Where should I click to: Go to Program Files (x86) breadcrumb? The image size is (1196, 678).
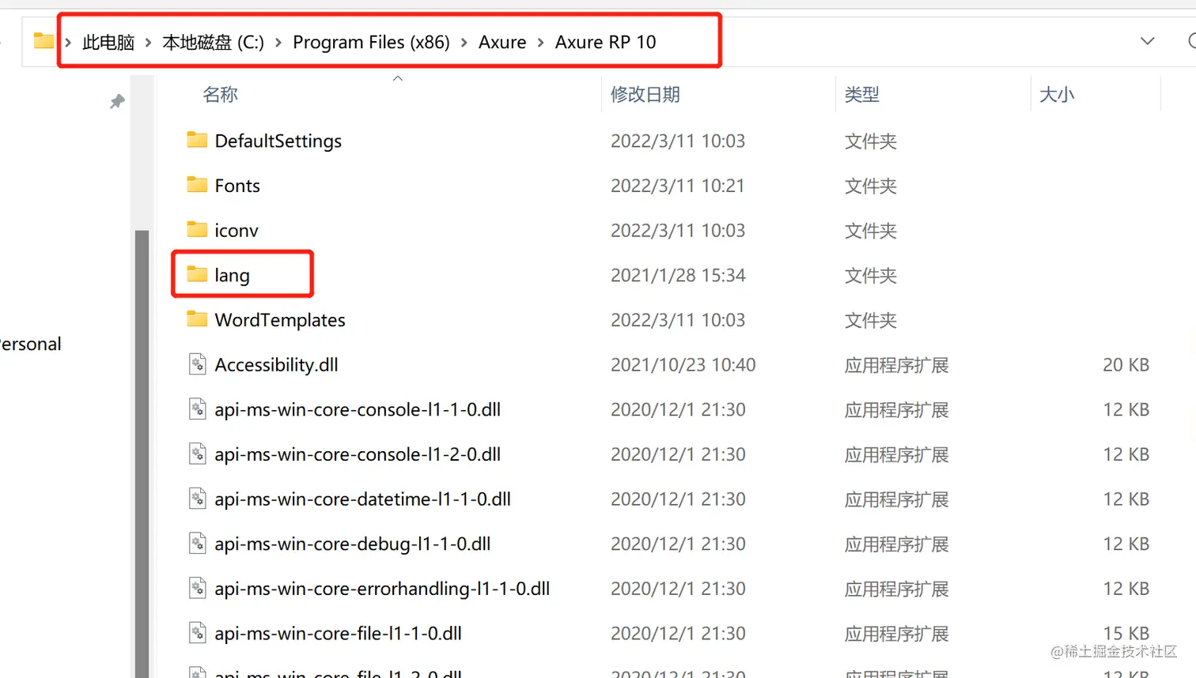[x=371, y=42]
